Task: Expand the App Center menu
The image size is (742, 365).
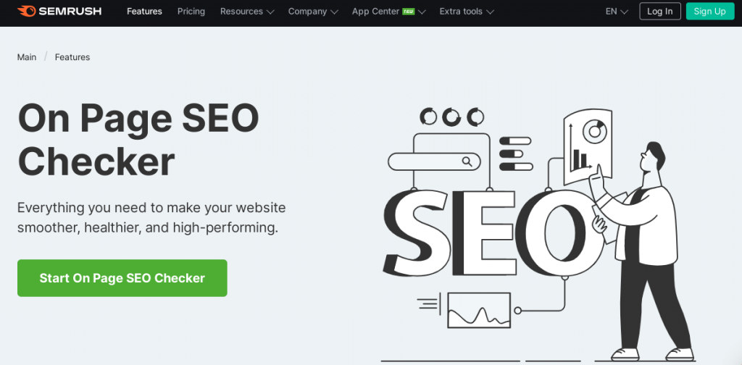Action: point(388,12)
